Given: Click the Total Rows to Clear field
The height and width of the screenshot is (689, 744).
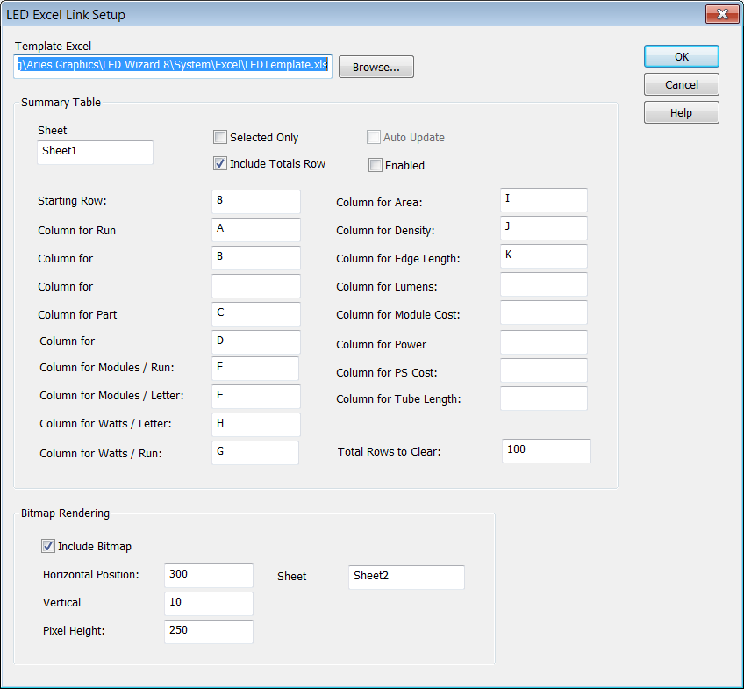Looking at the screenshot, I should click(546, 450).
